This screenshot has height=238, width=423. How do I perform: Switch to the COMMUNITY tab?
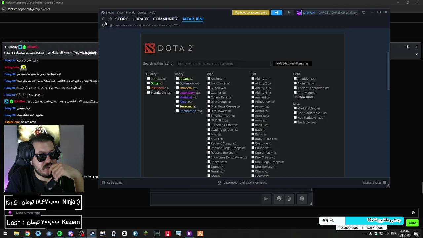pos(165,19)
